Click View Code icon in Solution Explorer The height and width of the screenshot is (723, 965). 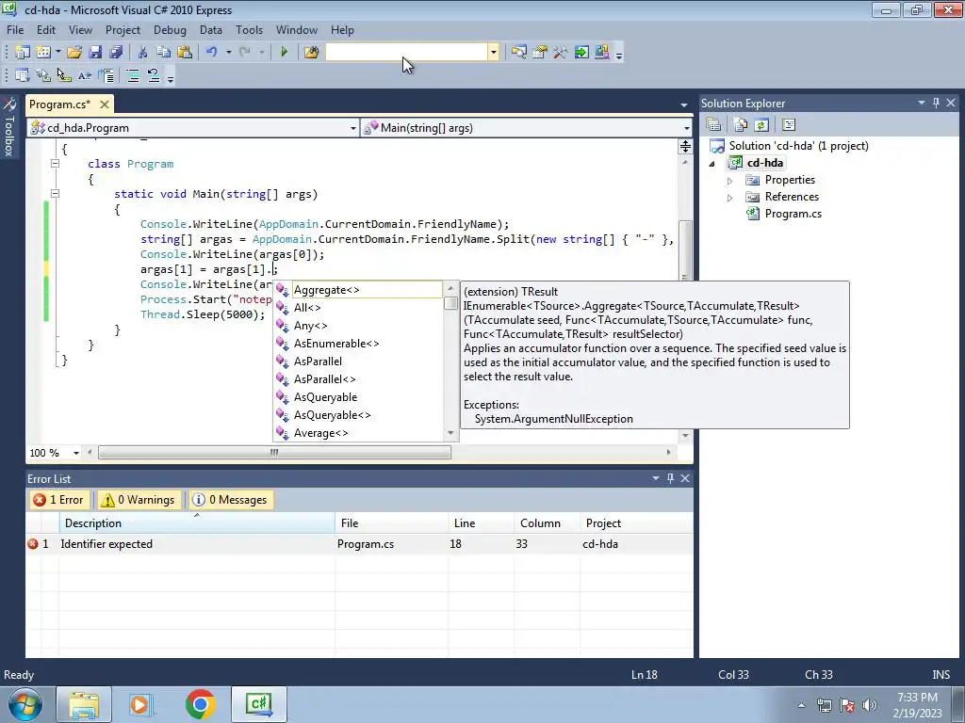click(x=789, y=125)
